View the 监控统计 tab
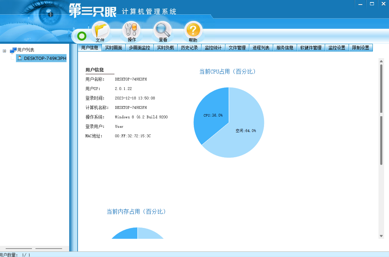 click(x=213, y=47)
